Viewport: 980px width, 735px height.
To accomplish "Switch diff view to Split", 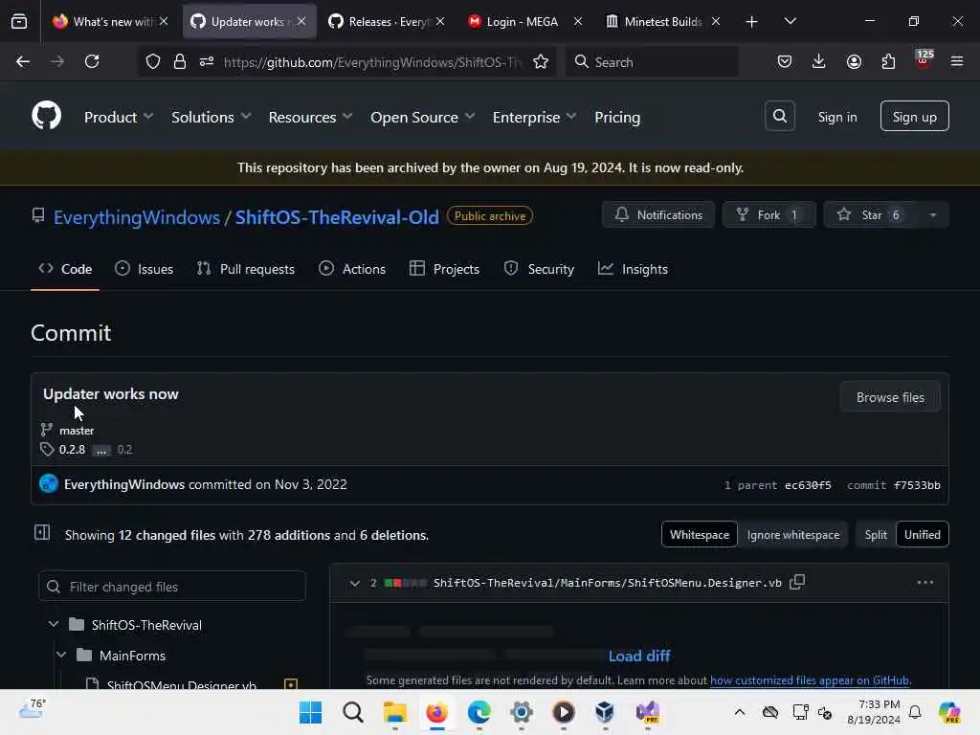I will [x=876, y=534].
